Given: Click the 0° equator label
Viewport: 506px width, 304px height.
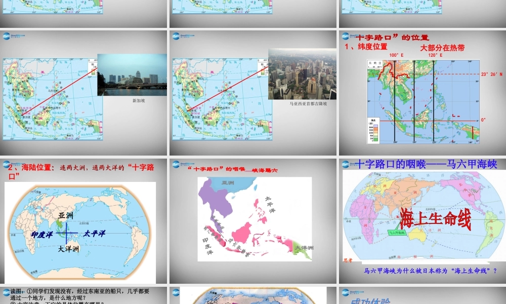Looking at the screenshot, I should 483,120.
